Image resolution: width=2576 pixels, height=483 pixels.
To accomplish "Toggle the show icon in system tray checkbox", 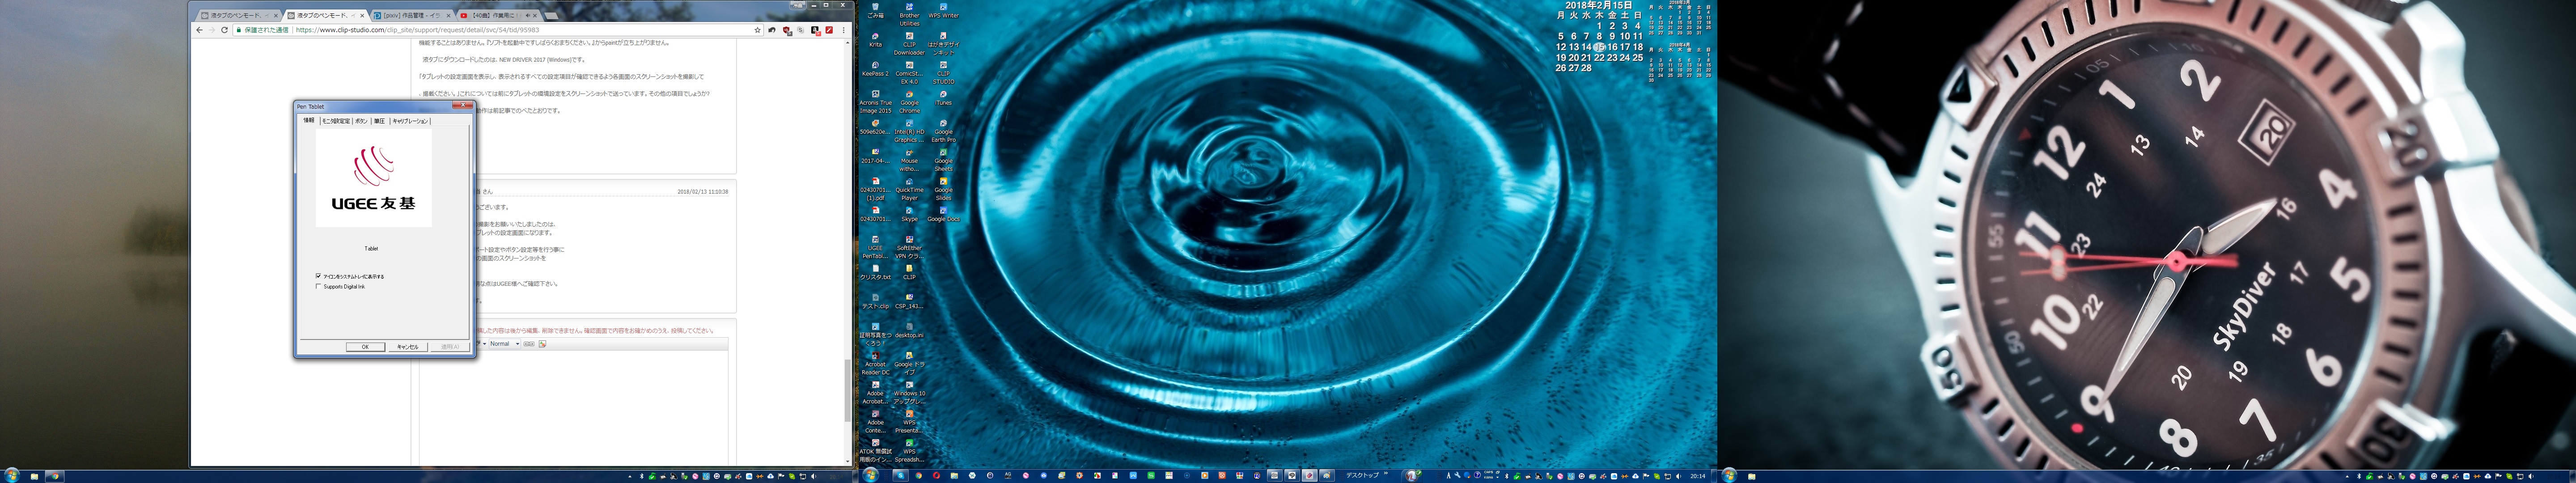I will (319, 276).
